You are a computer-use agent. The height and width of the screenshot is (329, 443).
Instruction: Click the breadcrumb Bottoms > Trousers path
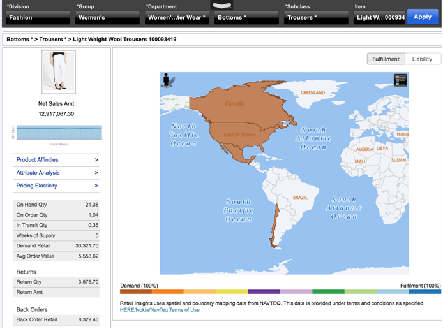91,40
